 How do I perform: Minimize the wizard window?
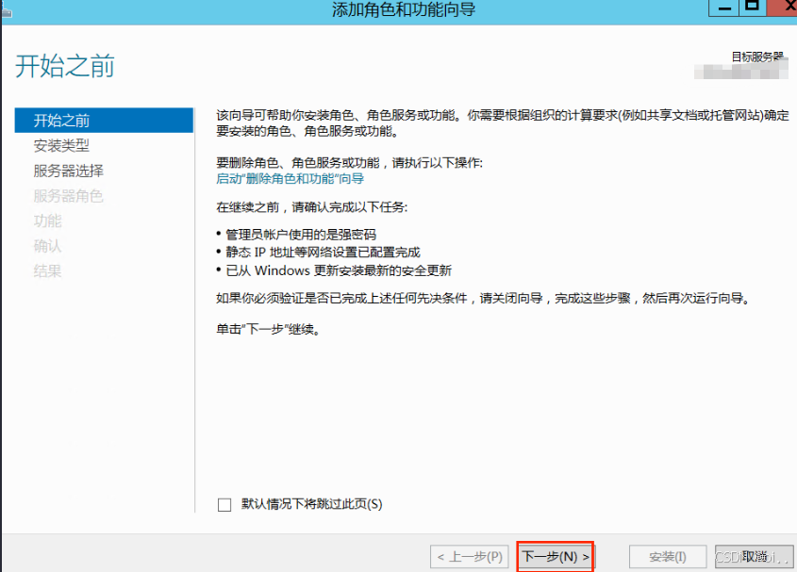tap(723, 8)
